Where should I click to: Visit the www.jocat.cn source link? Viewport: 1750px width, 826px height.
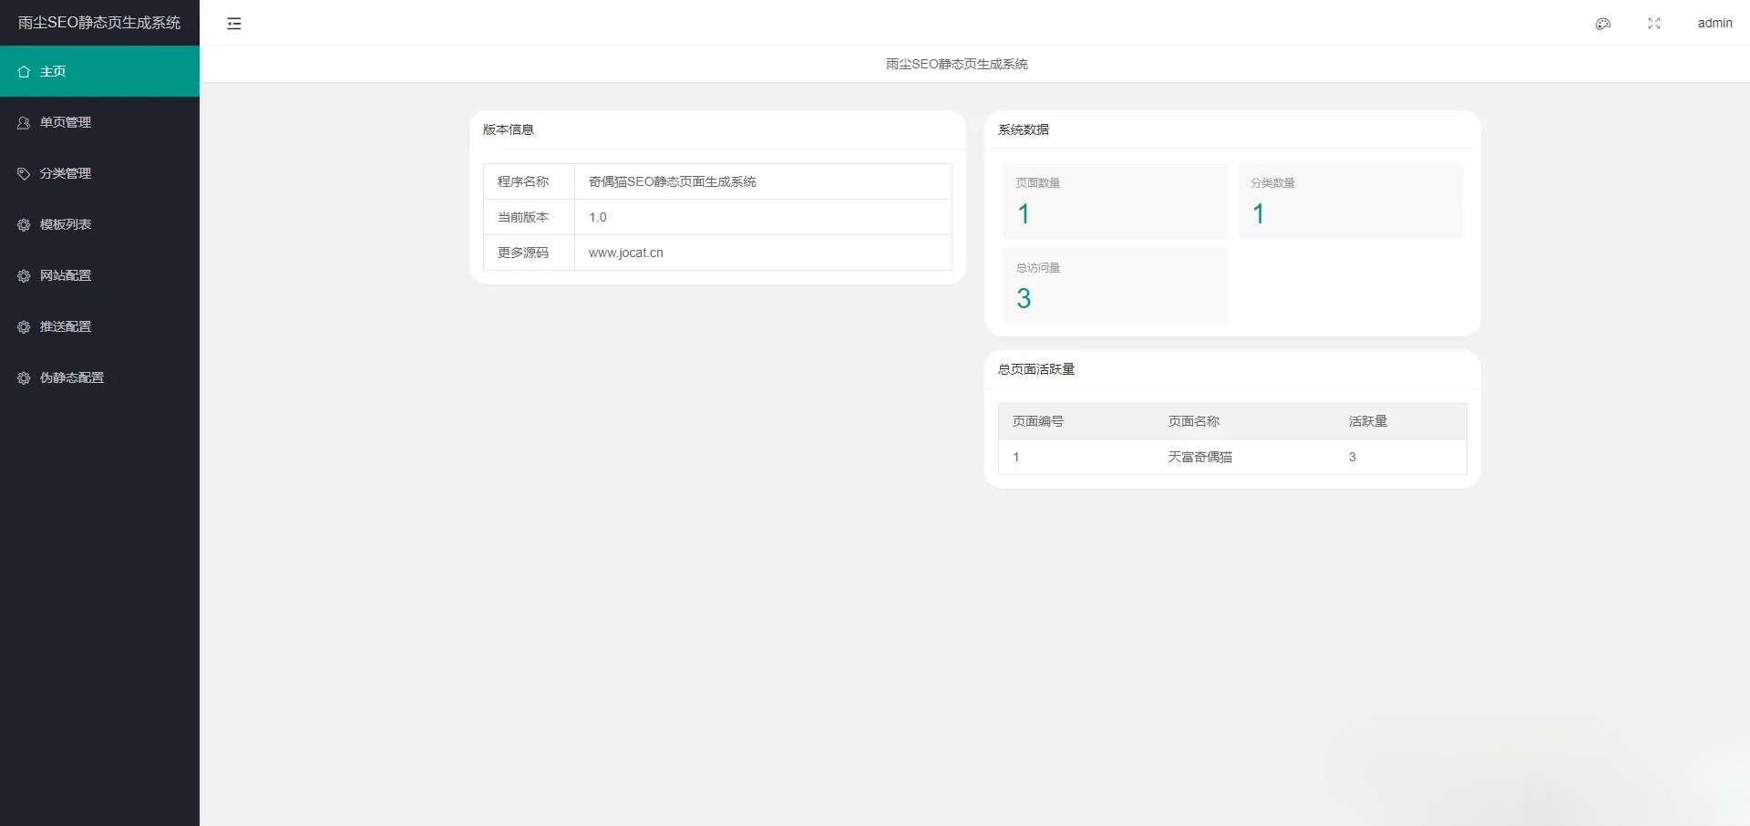(625, 253)
